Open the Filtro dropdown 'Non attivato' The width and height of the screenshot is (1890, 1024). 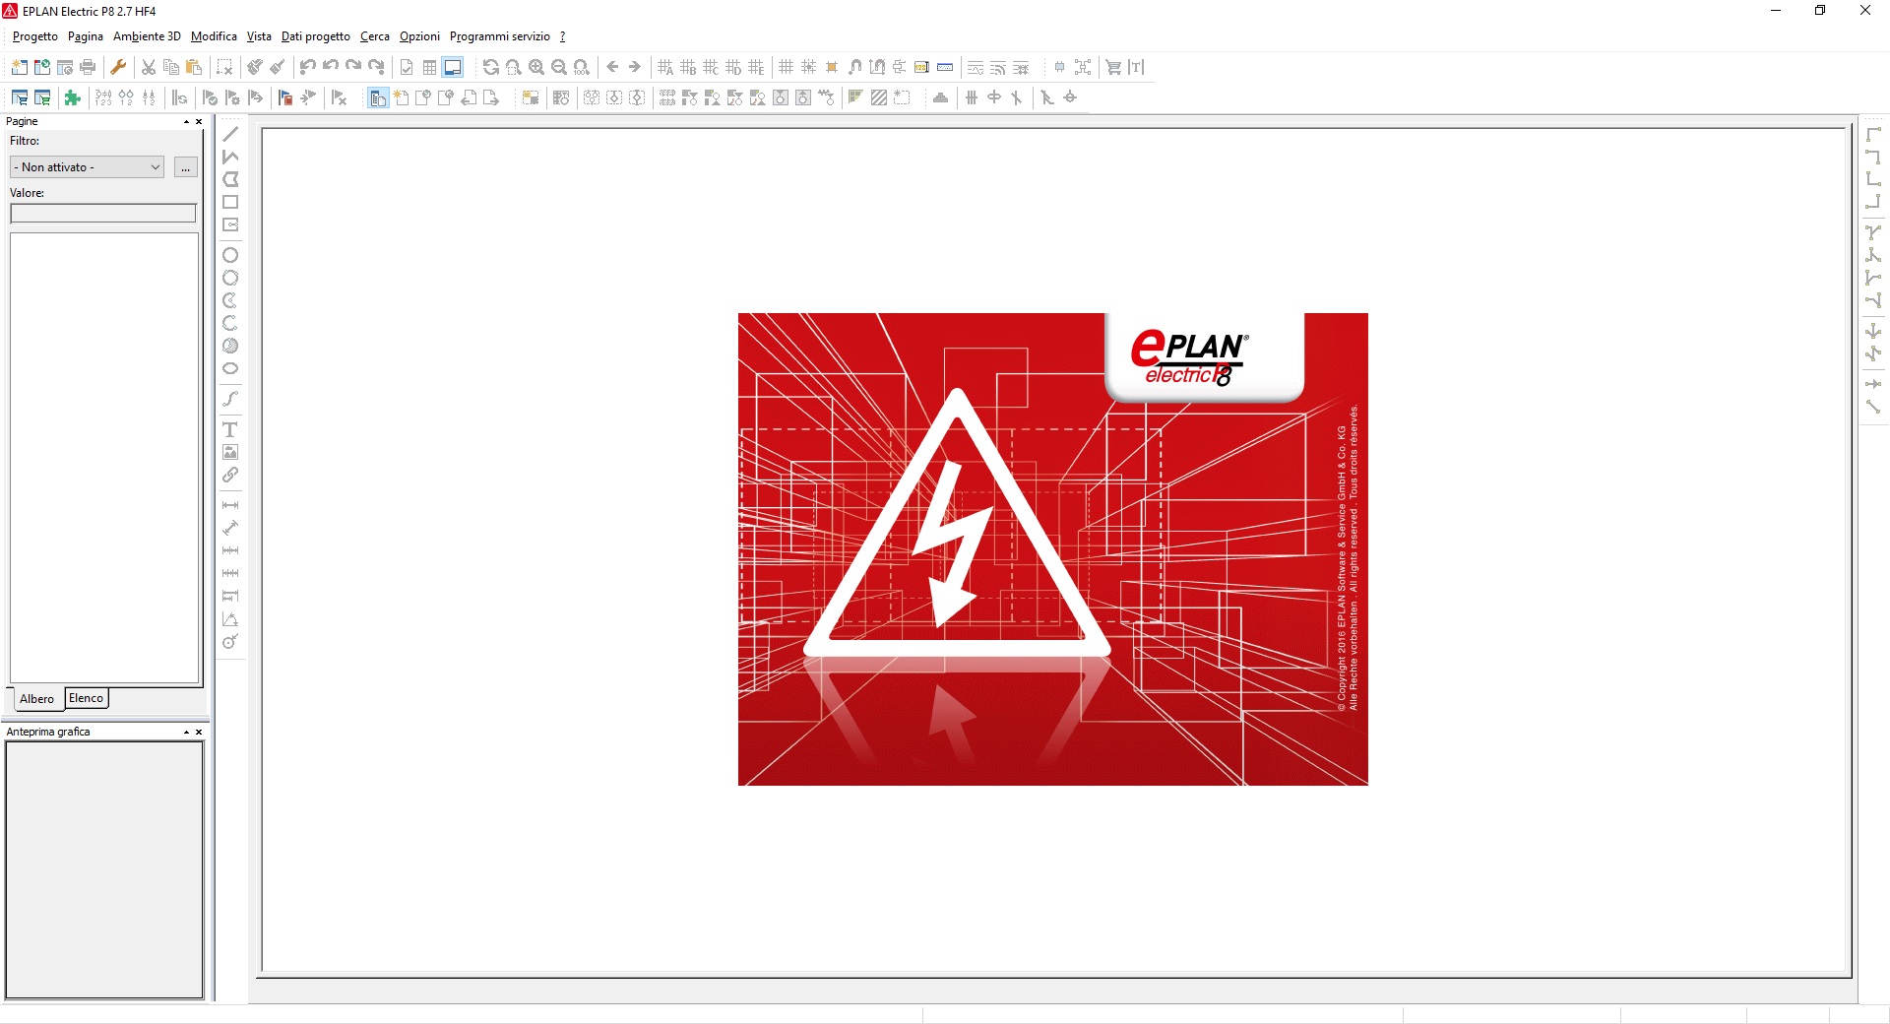click(87, 167)
